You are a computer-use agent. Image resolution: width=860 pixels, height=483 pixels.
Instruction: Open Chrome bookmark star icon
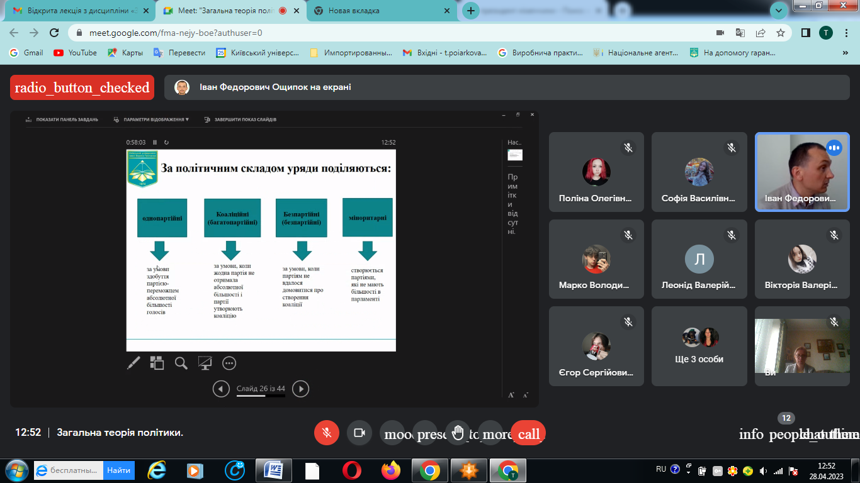point(781,33)
